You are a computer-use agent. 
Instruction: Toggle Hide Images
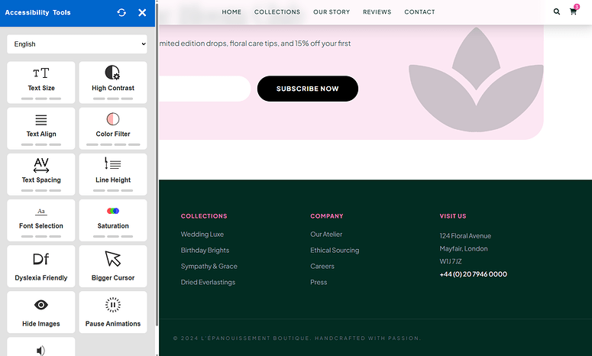tap(41, 312)
